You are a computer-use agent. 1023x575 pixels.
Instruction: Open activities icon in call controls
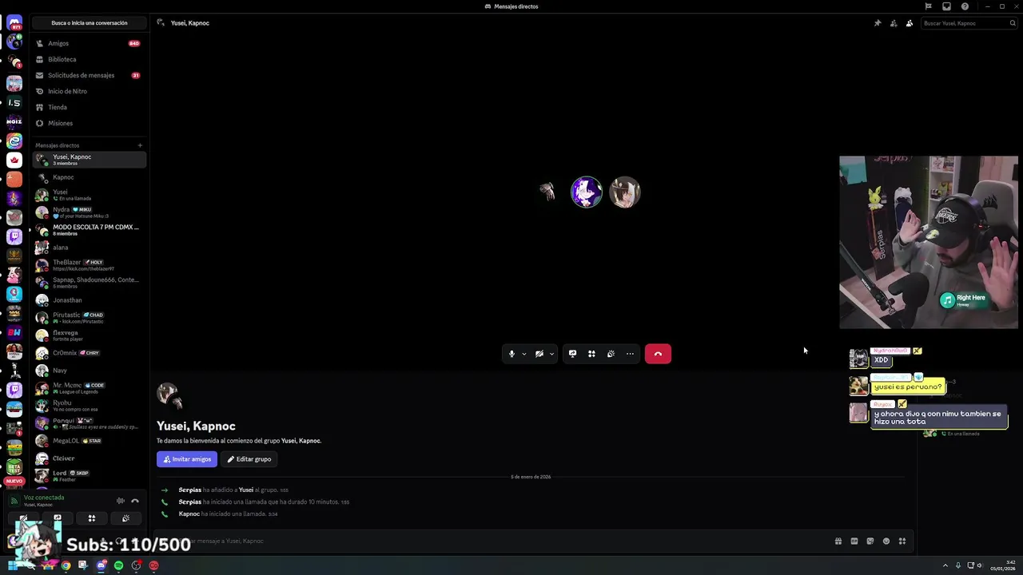[x=591, y=354]
